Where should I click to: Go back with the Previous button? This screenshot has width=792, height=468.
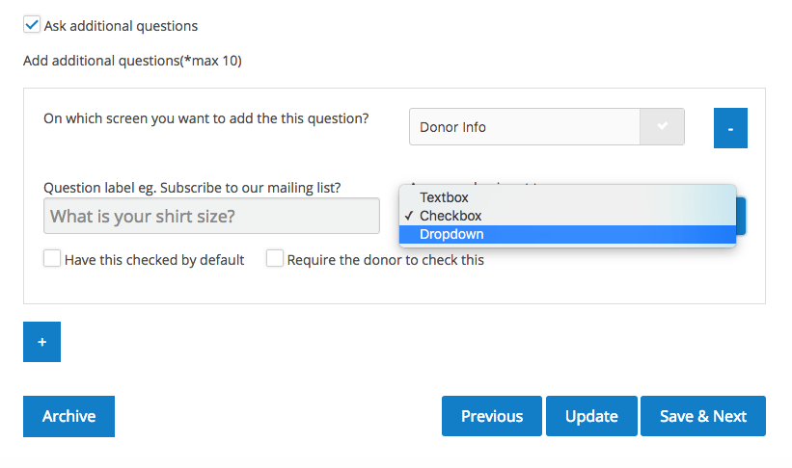coord(492,416)
